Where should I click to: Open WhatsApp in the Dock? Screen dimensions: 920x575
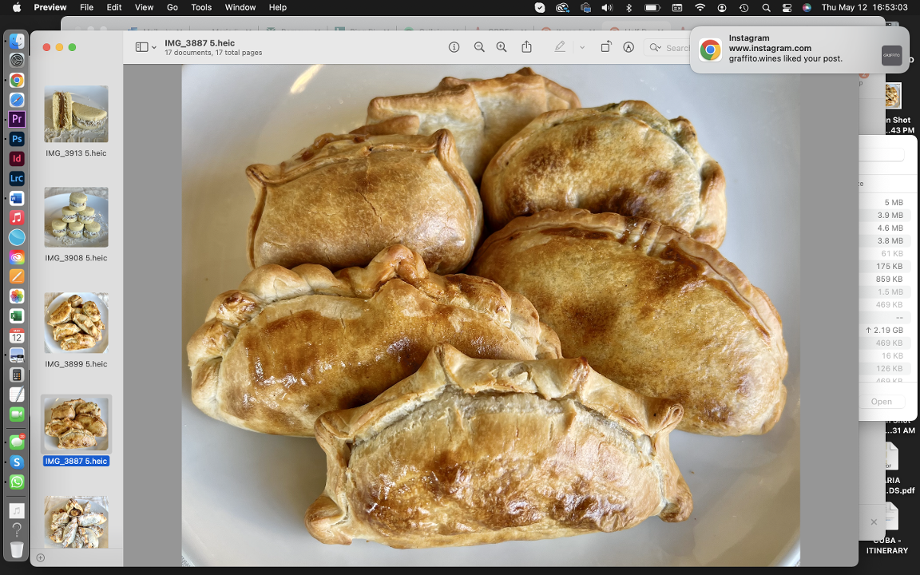17,482
